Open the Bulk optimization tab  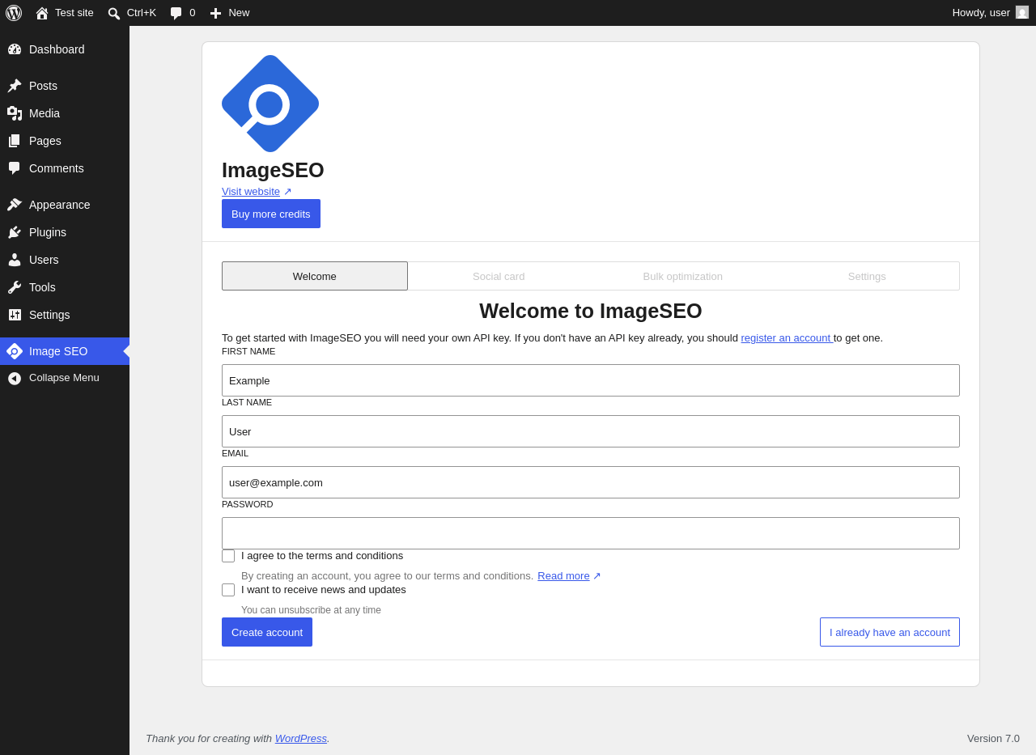click(x=683, y=276)
